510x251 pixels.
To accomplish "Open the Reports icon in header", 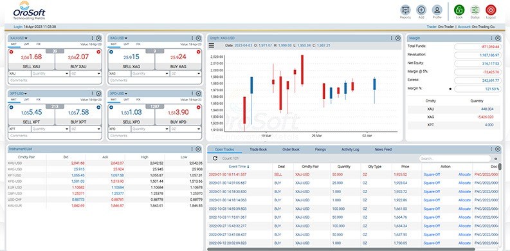I will 405,10.
